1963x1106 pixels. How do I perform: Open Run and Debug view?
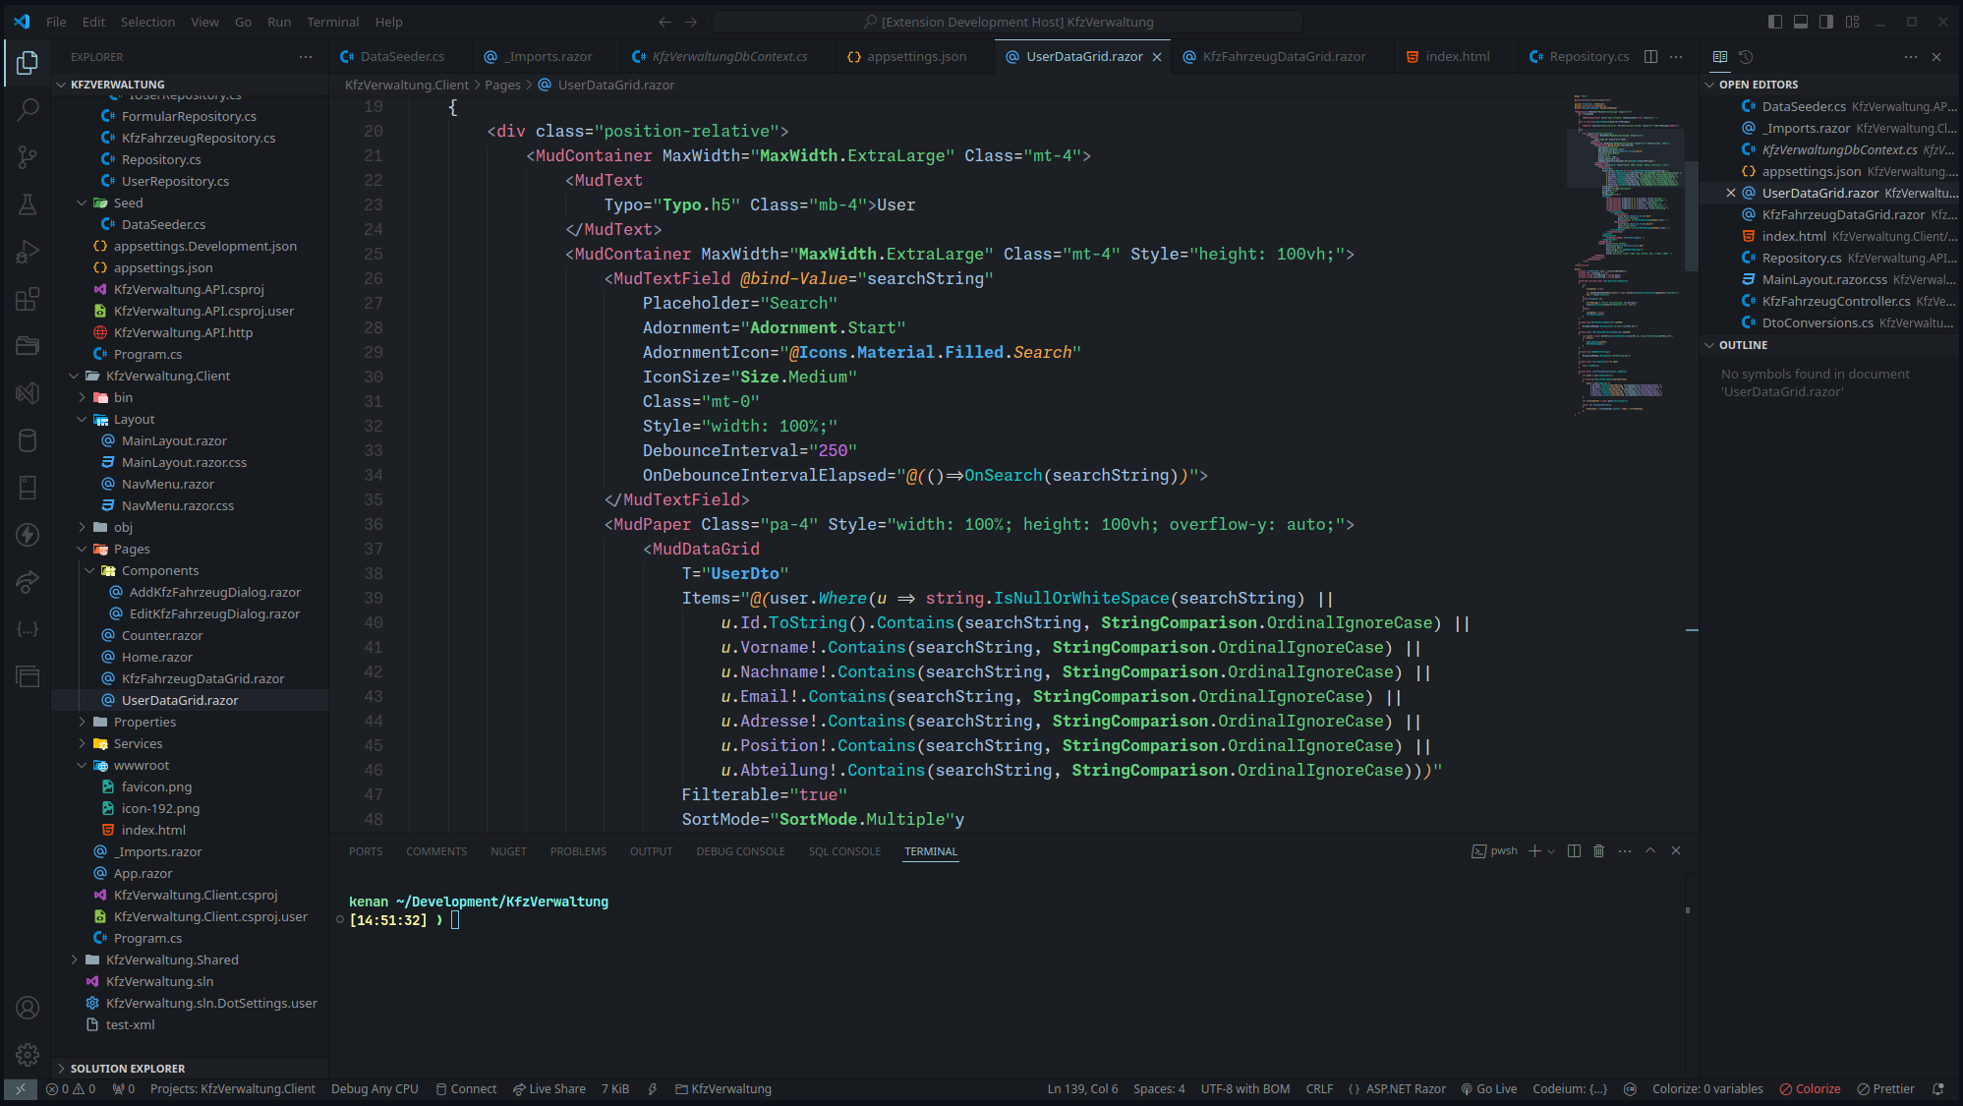click(28, 251)
